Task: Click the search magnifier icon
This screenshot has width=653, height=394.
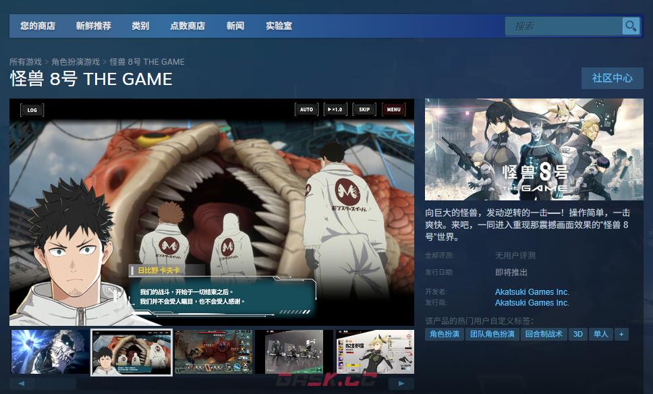Action: pyautogui.click(x=631, y=26)
